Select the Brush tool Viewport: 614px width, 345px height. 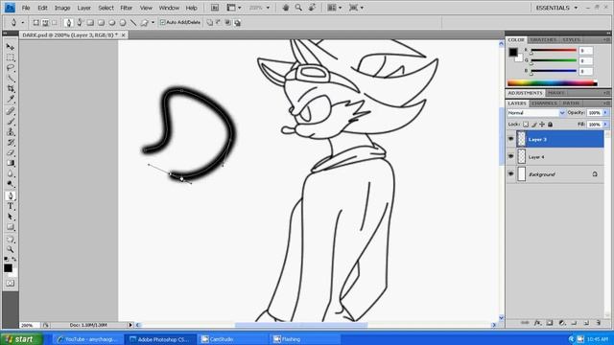(11, 122)
